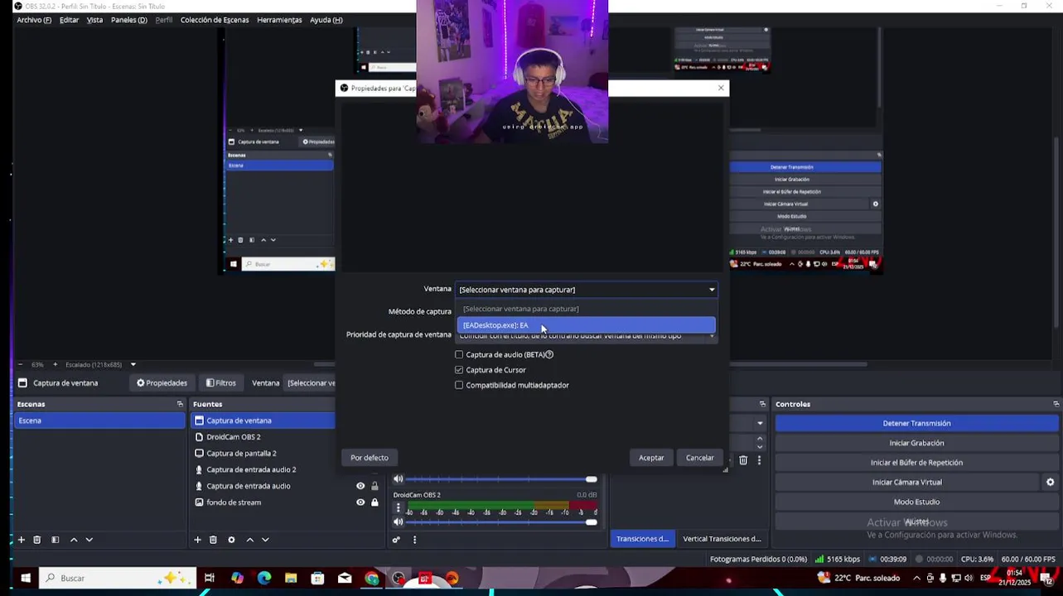
Task: Enable Captura de audio (BETA) checkbox
Action: (x=459, y=354)
